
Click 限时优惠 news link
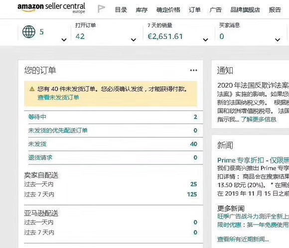[x=253, y=225]
